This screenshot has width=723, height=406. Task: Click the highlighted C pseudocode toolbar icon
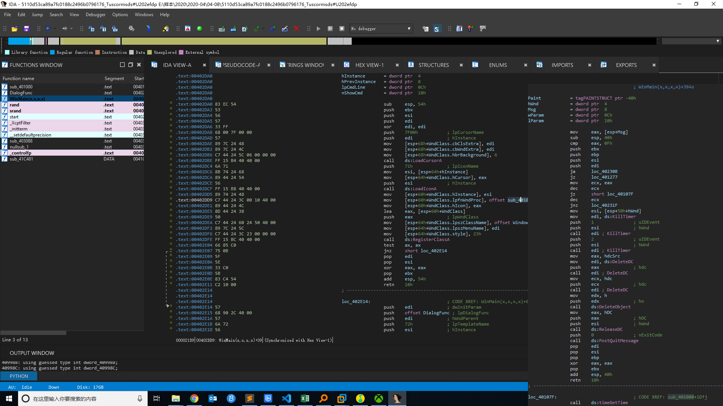437,29
